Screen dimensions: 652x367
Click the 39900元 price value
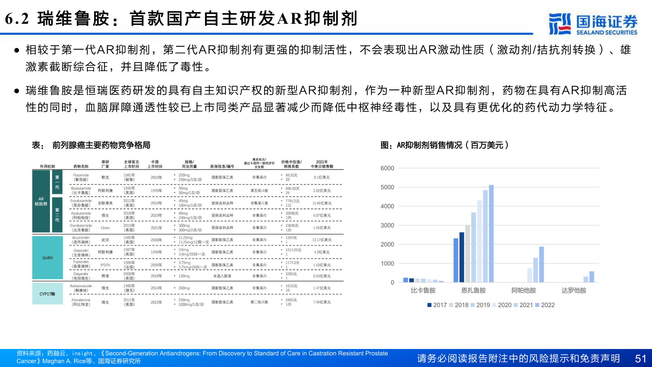[x=292, y=213]
